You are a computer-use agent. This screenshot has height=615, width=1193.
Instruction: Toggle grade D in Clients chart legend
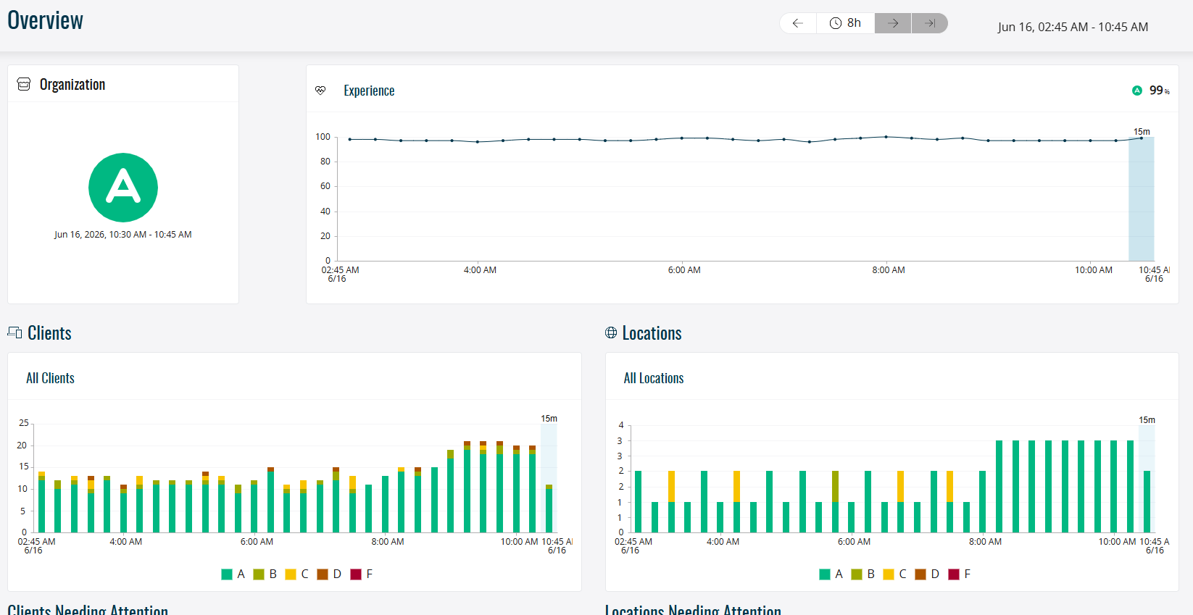click(329, 574)
